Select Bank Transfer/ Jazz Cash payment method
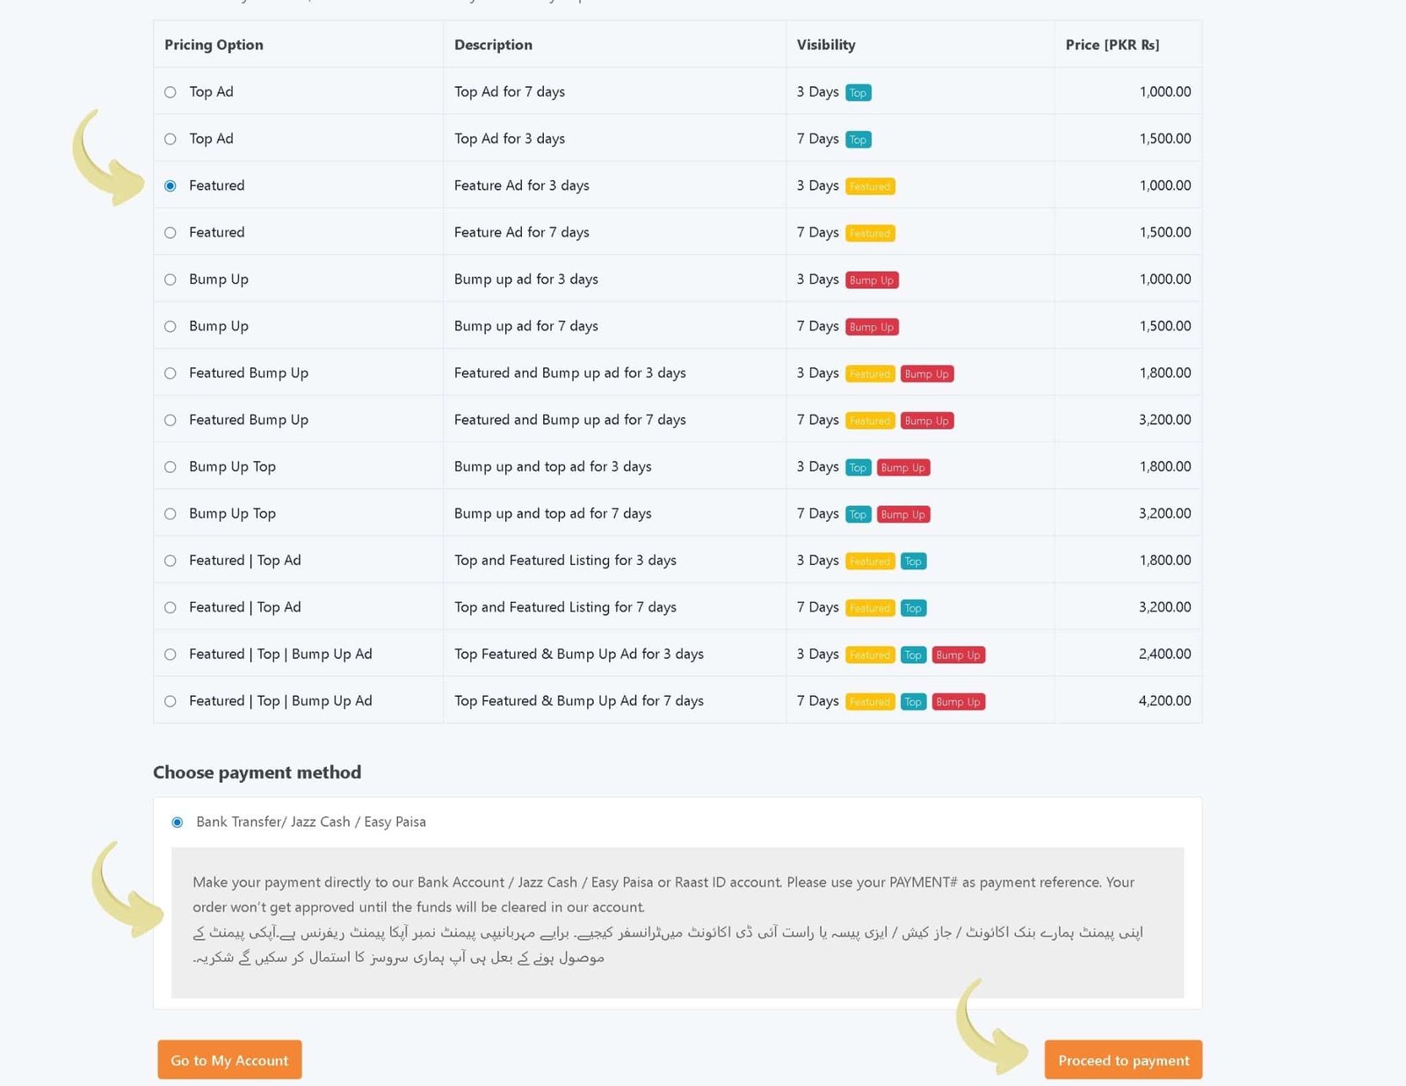The image size is (1406, 1086). 178,822
